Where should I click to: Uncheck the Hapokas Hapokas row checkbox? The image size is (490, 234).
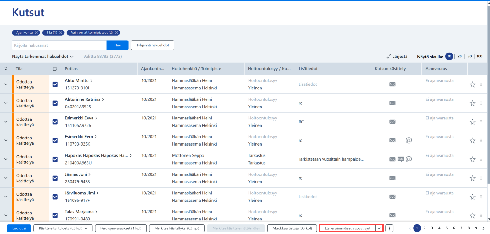pyautogui.click(x=55, y=159)
